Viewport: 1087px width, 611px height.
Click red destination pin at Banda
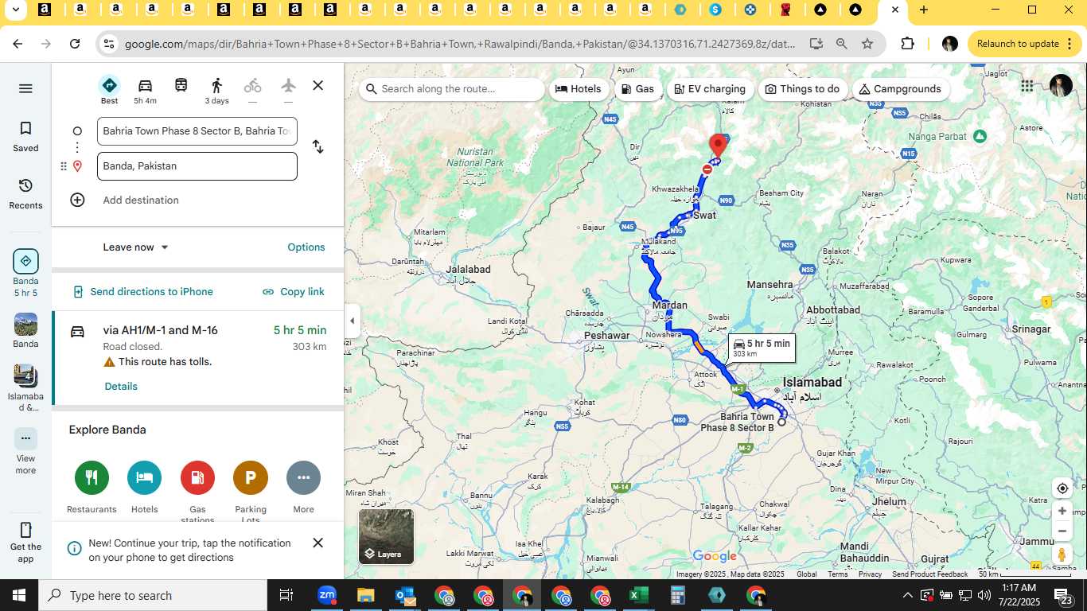(718, 145)
